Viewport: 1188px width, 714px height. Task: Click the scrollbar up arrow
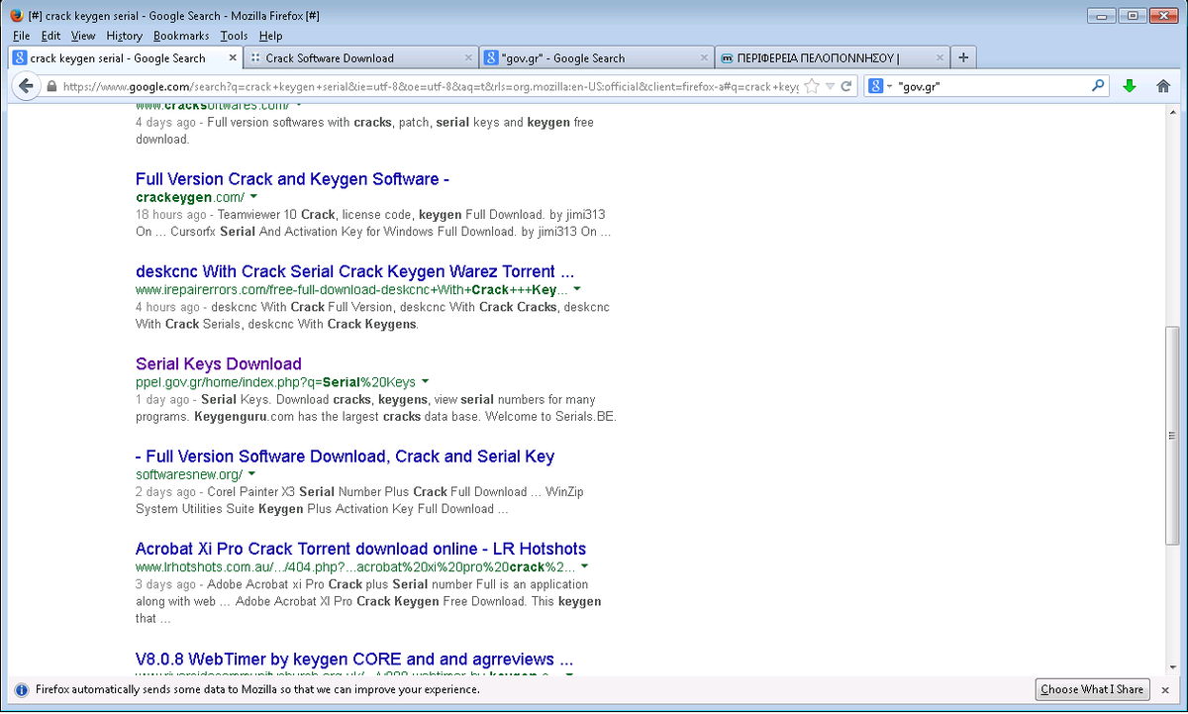click(x=1173, y=115)
